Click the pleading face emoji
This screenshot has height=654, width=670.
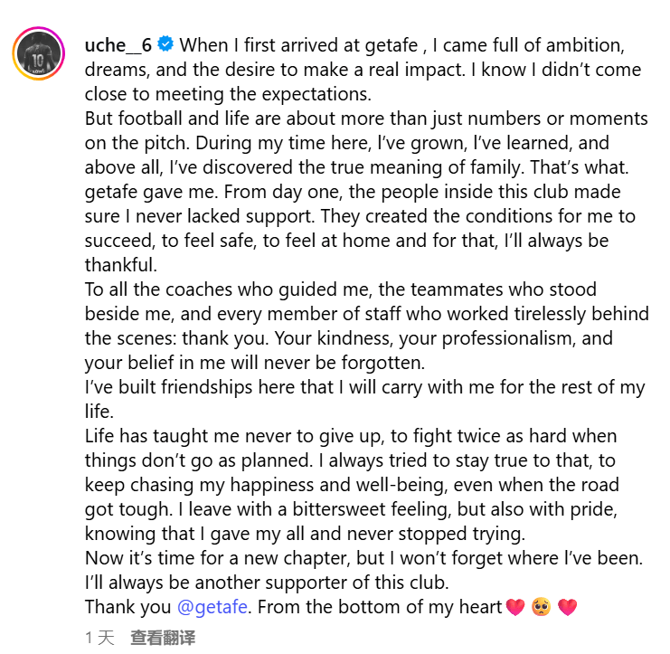coord(542,607)
